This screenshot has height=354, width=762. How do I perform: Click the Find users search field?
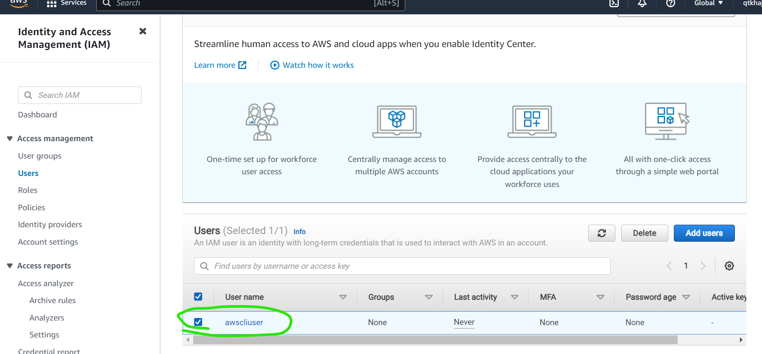pyautogui.click(x=402, y=266)
